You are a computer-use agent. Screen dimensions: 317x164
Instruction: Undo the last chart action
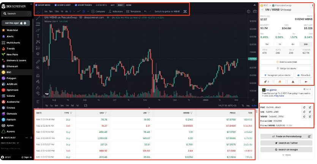coord(145,11)
